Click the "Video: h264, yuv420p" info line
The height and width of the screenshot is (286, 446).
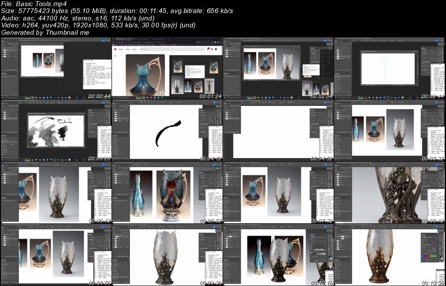pos(98,25)
